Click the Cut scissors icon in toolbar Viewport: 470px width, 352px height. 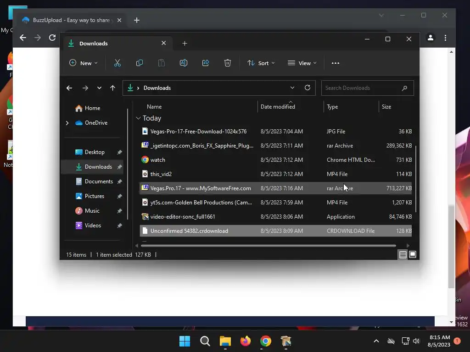(117, 63)
